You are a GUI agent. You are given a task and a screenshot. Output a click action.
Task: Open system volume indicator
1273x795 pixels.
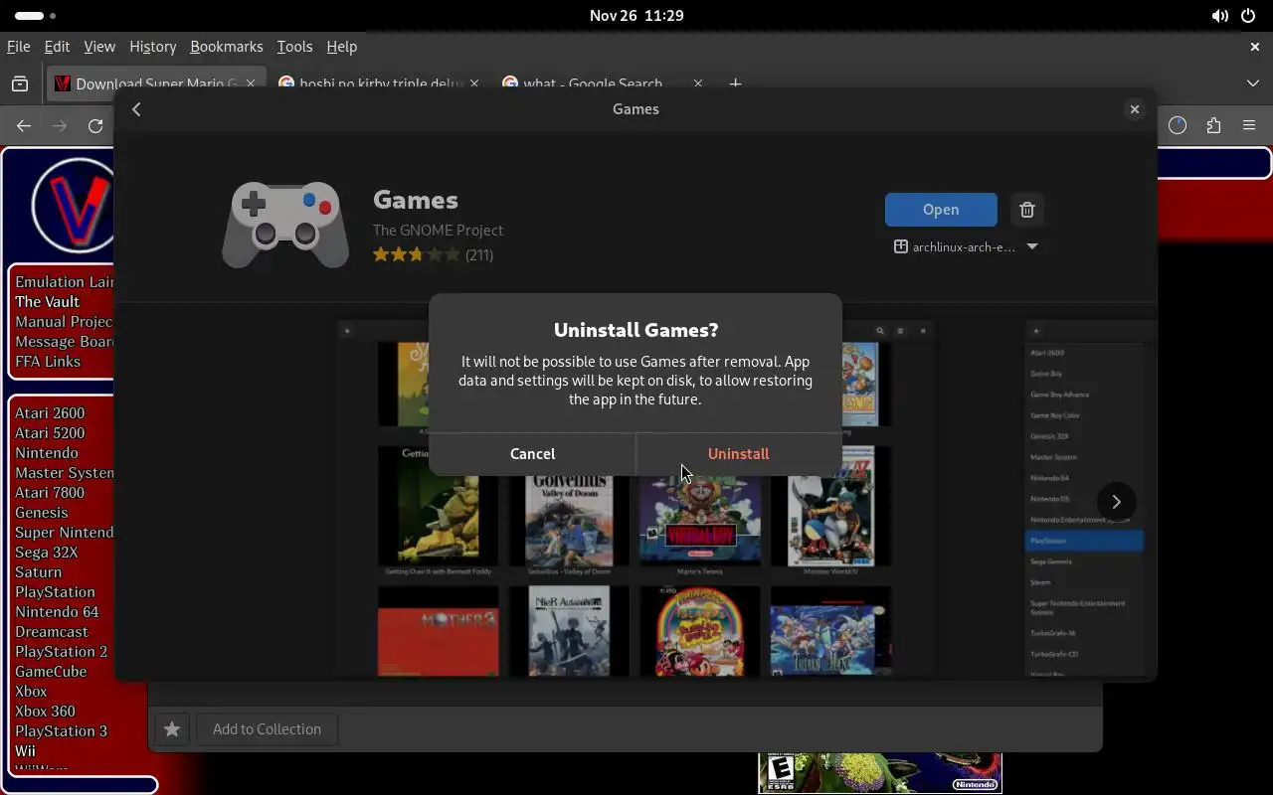[1219, 16]
